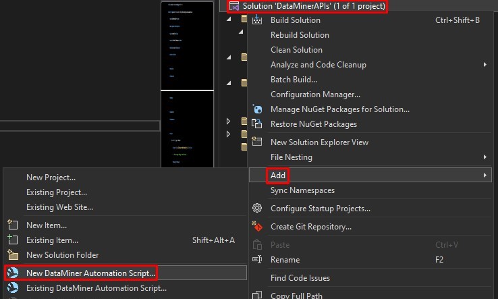Select Solution 'DataMinerAPIs' node
This screenshot has height=299, width=498.
(x=314, y=6)
